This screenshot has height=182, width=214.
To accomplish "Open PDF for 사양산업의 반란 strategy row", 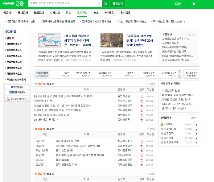I will (x=142, y=101).
